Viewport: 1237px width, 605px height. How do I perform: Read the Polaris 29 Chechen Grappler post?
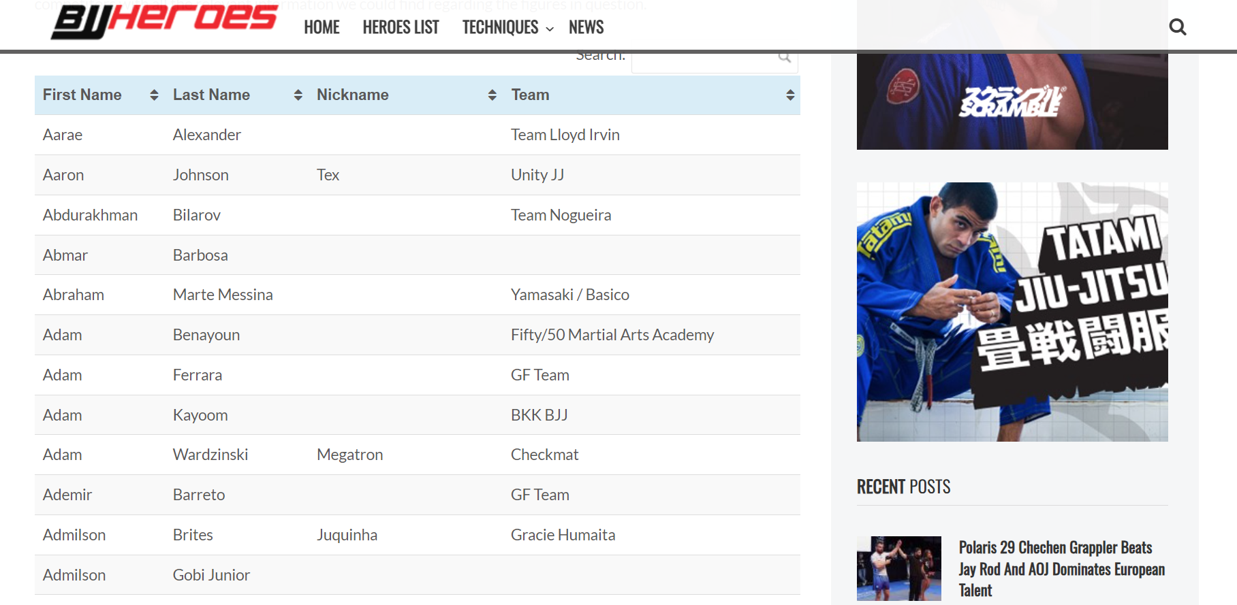1062,569
